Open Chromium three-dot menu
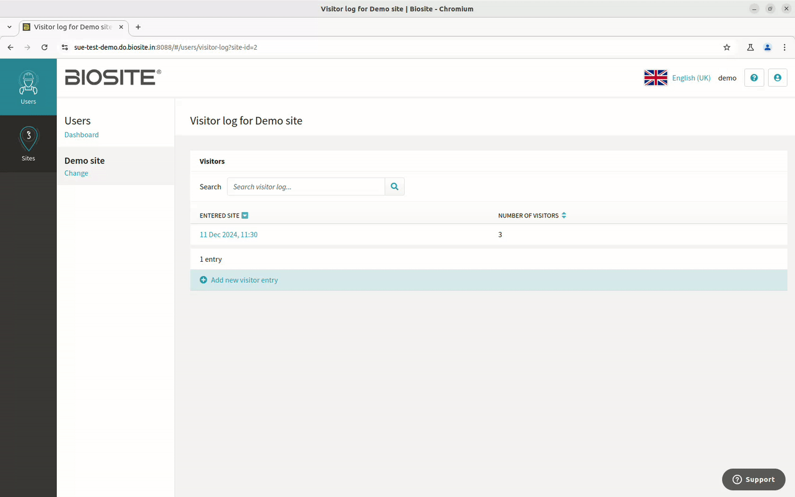795x497 pixels. point(785,47)
